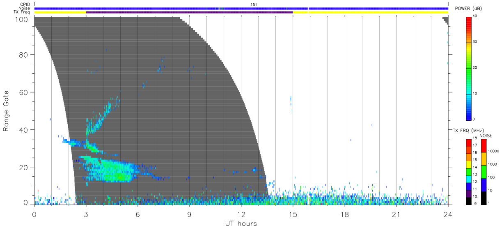Viewport: 504px width, 232px height.
Task: Click the "12" tick on the UT hours axis
Action: pos(241,214)
